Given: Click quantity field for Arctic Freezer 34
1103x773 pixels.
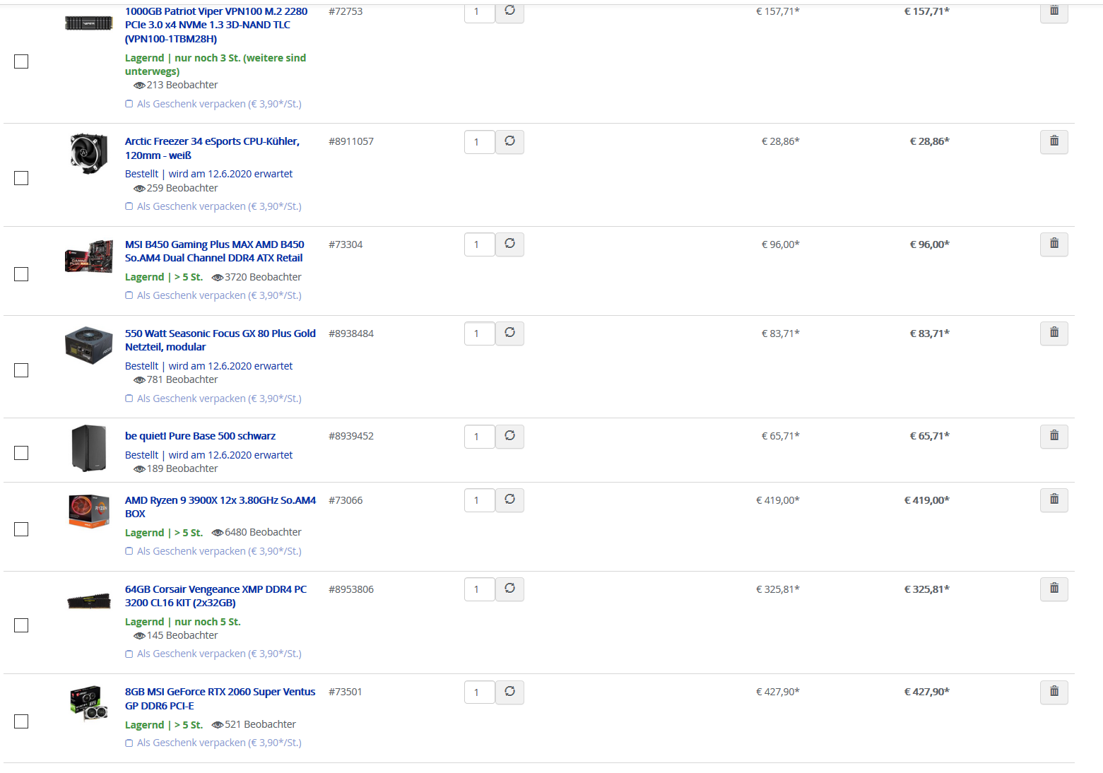Looking at the screenshot, I should pyautogui.click(x=479, y=142).
